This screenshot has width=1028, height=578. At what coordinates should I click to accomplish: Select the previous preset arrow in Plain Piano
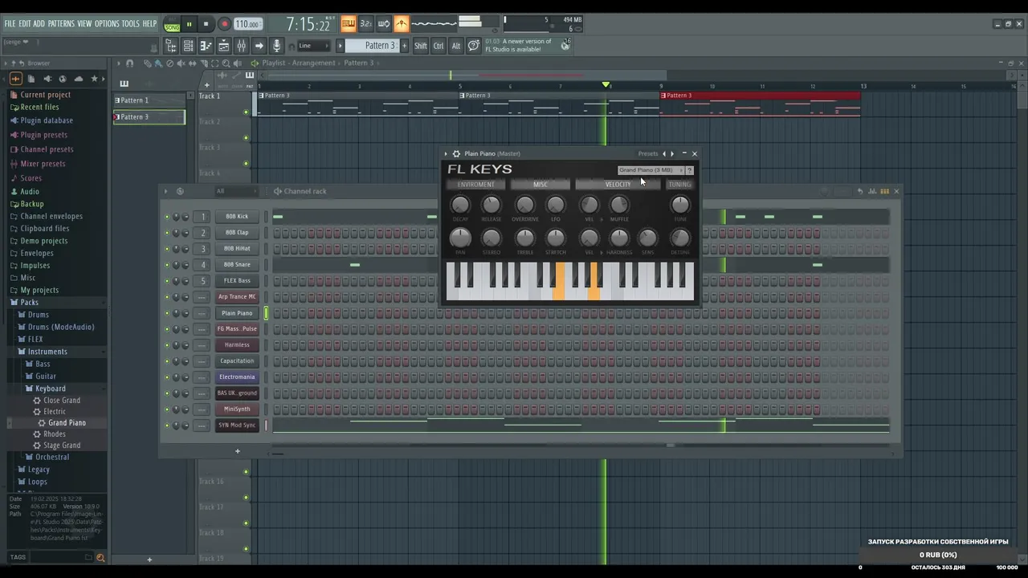click(663, 153)
